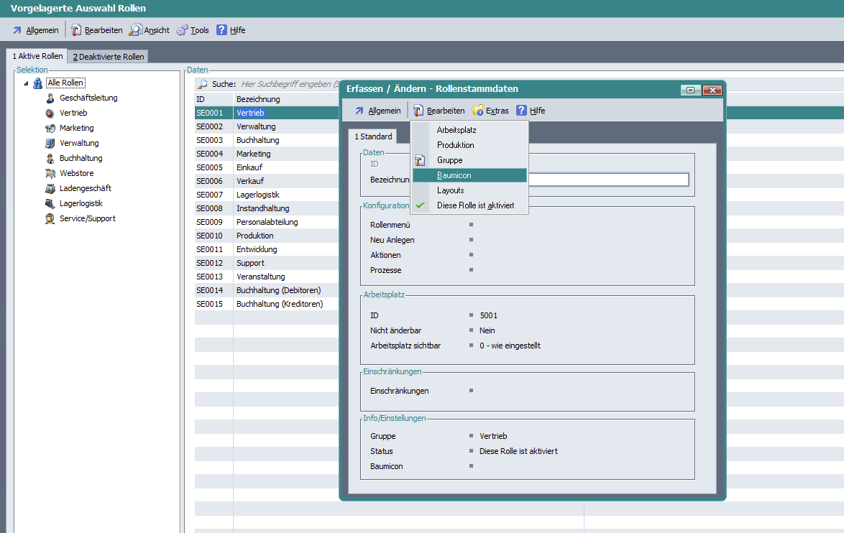The image size is (844, 533).
Task: Close the Rollenstammdaten dialog window
Action: [712, 90]
